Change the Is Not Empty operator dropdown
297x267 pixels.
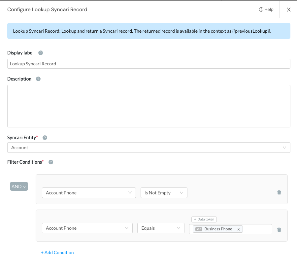(x=164, y=193)
